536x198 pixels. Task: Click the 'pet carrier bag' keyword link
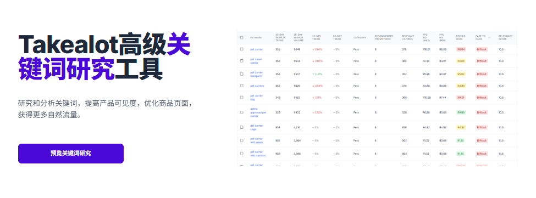click(256, 98)
